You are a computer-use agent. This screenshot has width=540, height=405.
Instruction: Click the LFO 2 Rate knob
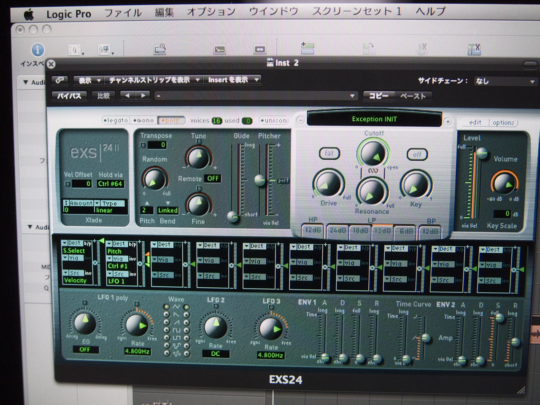(x=216, y=327)
